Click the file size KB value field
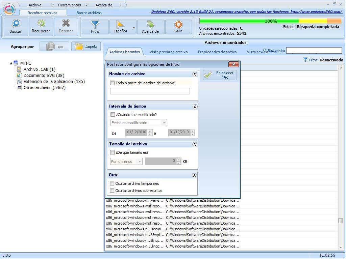 tap(161, 161)
